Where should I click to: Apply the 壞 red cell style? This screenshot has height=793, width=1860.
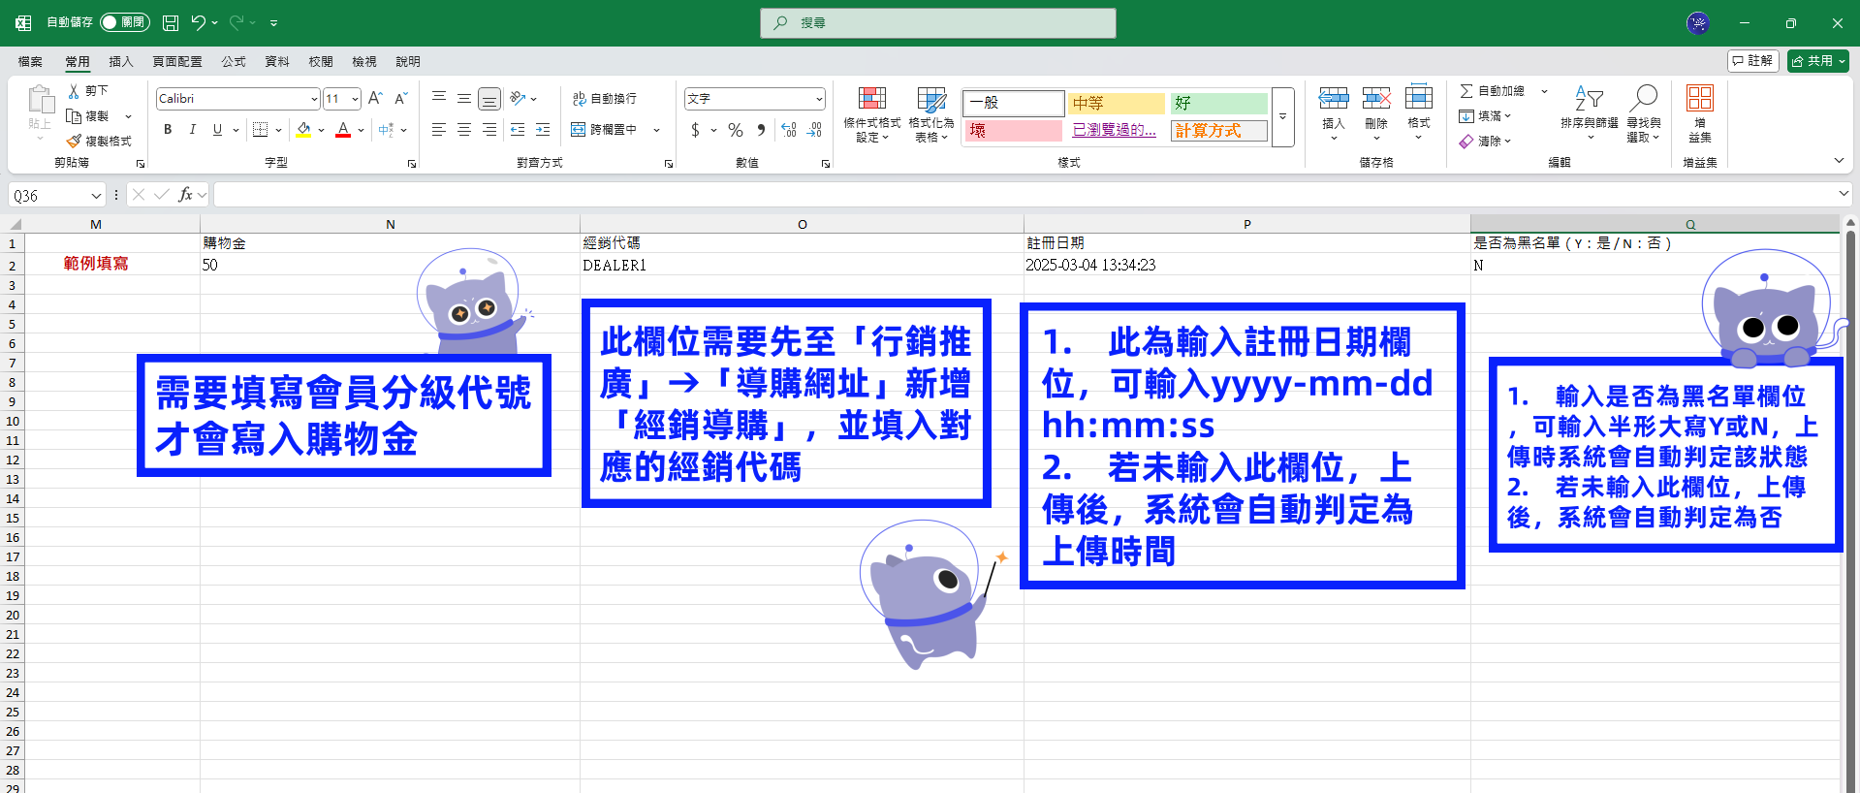(x=1014, y=130)
